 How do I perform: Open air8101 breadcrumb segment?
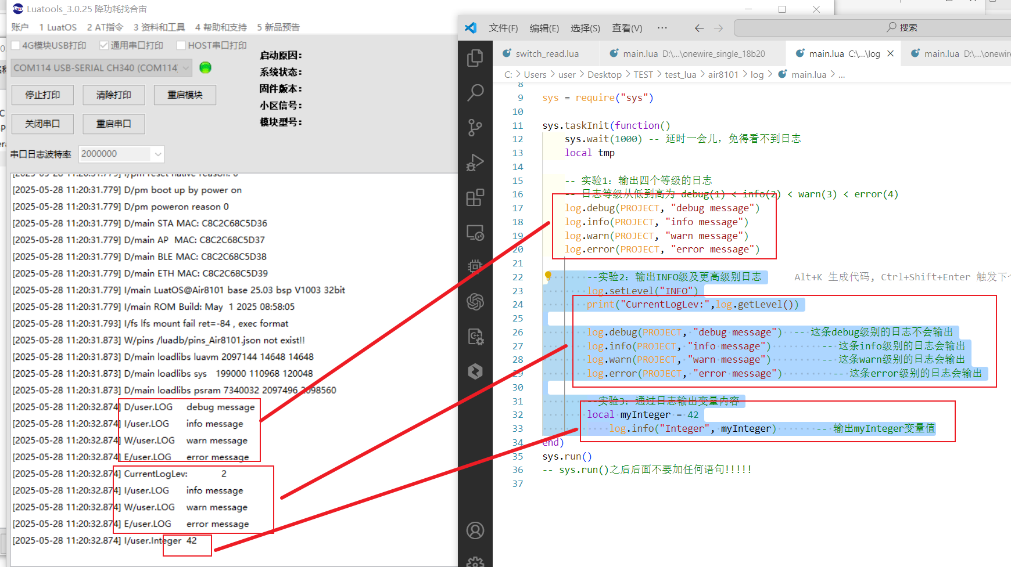pyautogui.click(x=723, y=74)
